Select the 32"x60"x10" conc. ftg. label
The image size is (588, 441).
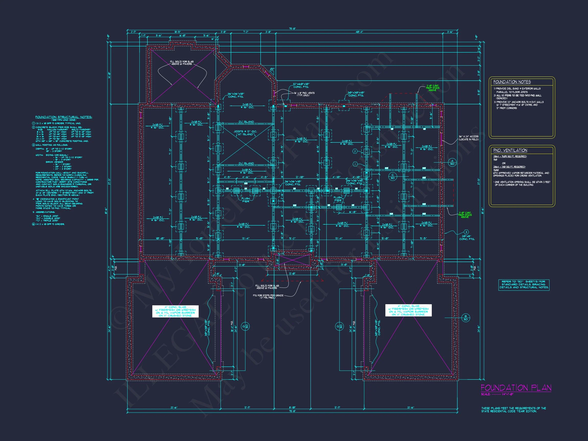(301, 85)
